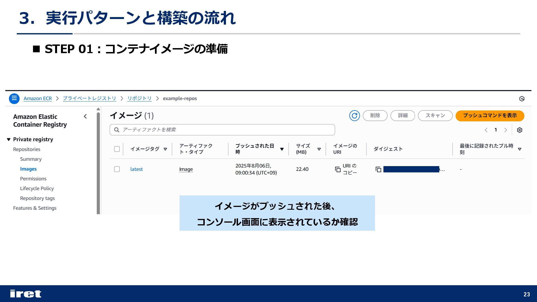Open Repository tags in the sidebar
This screenshot has height=302, width=537.
coord(37,198)
